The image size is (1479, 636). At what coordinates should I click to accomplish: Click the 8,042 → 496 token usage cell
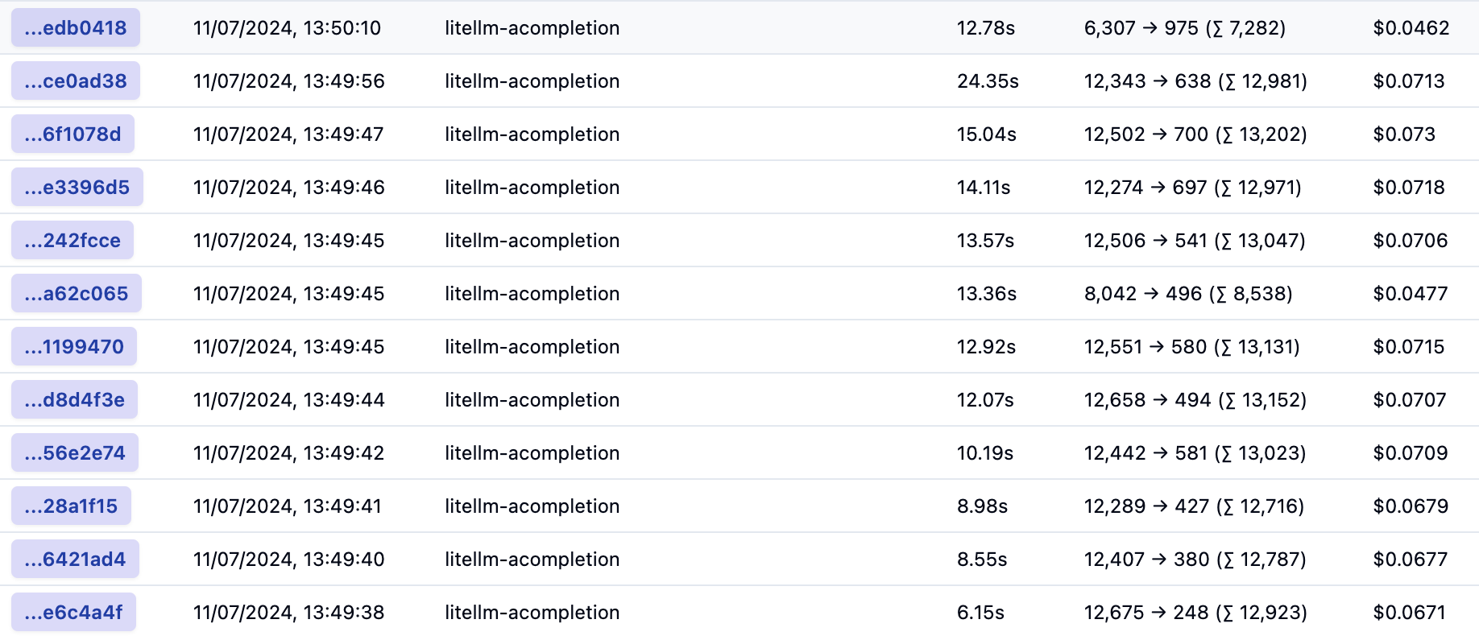click(x=1188, y=294)
